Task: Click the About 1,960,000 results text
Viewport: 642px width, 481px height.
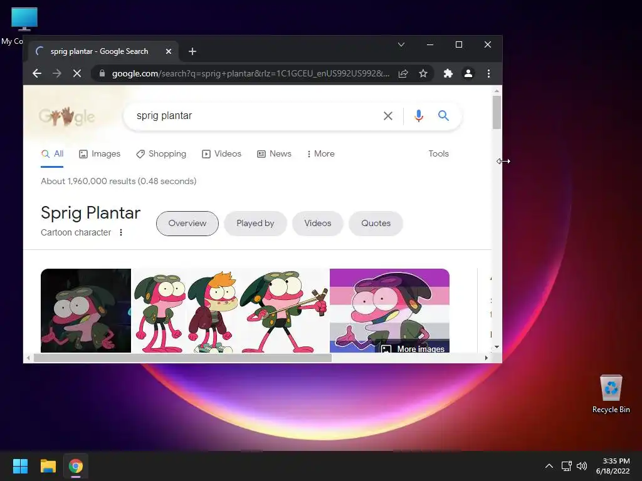Action: click(x=118, y=181)
